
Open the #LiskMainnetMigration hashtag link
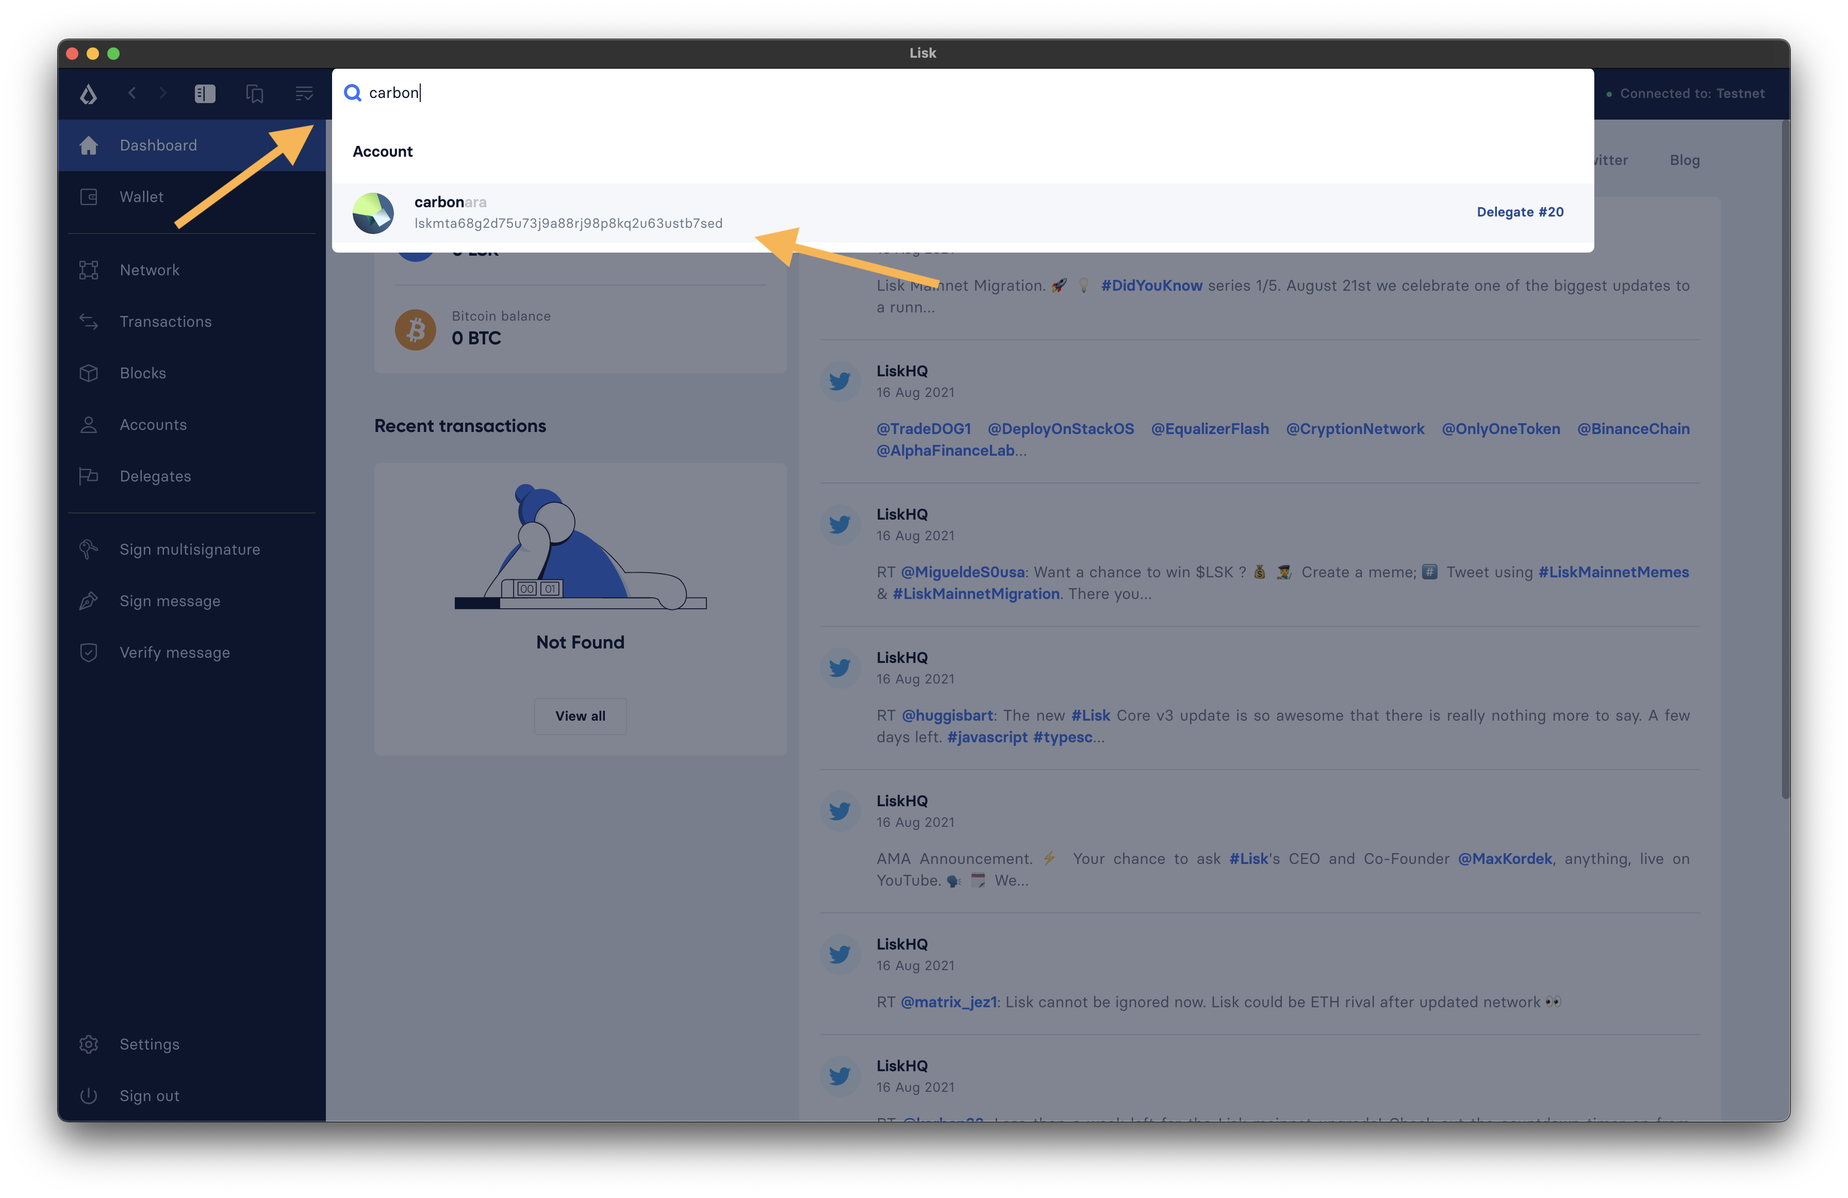976,594
